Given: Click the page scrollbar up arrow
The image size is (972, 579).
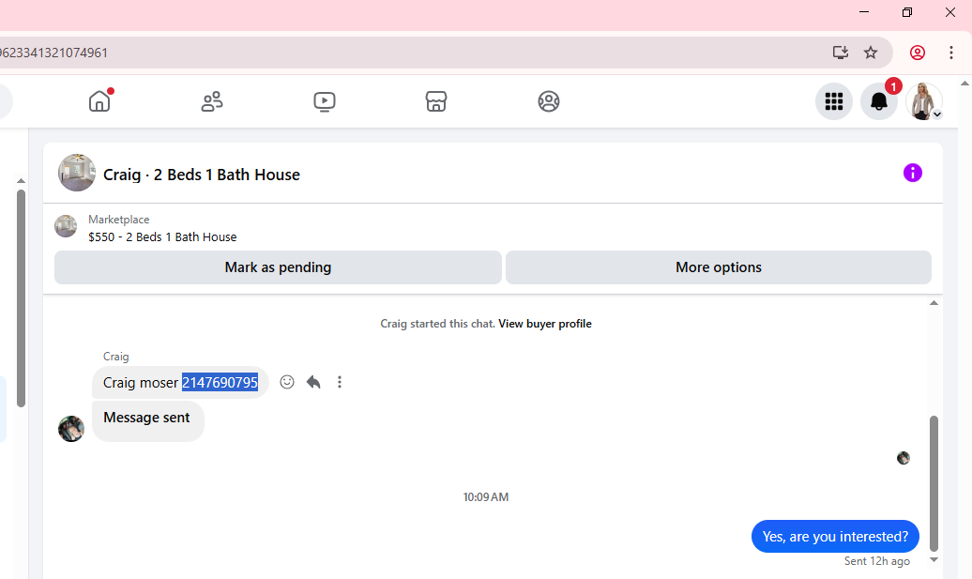Looking at the screenshot, I should (x=964, y=84).
